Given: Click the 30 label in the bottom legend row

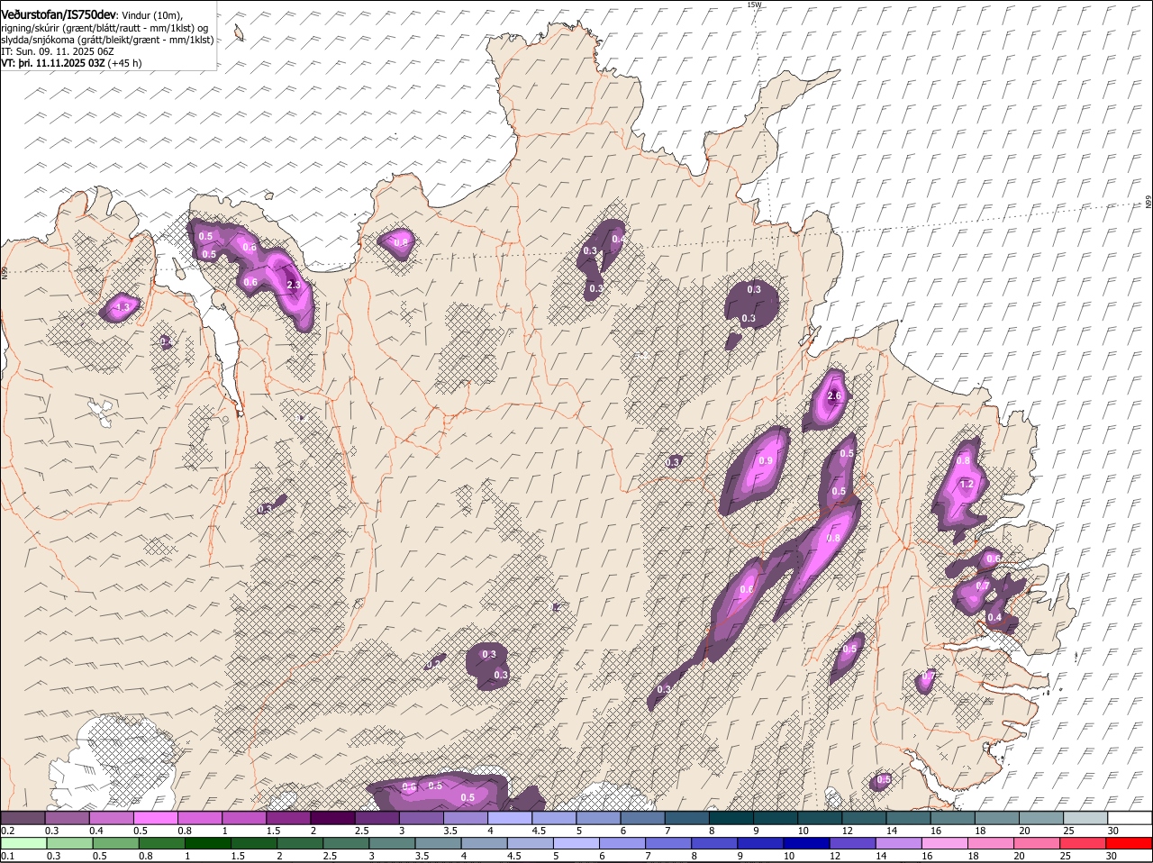Looking at the screenshot, I should click(1112, 857).
